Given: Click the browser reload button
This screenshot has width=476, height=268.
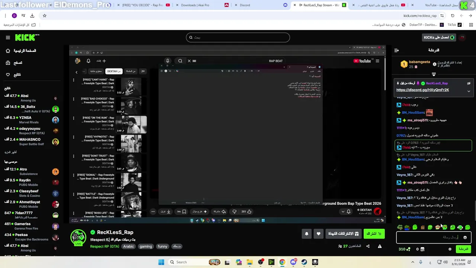Looking at the screenshot, I should [x=453, y=16].
